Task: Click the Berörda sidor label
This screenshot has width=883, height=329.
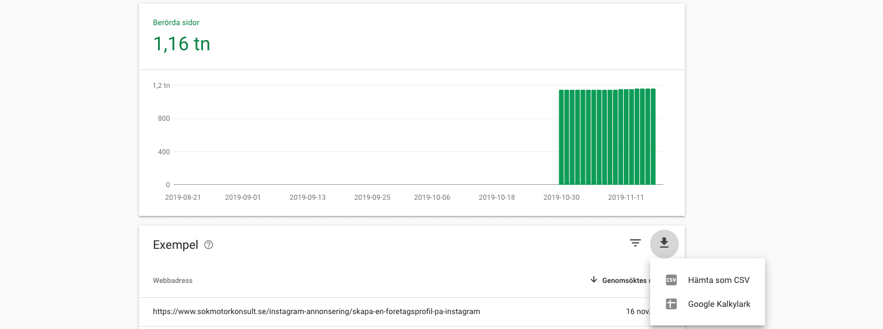Action: coord(176,23)
